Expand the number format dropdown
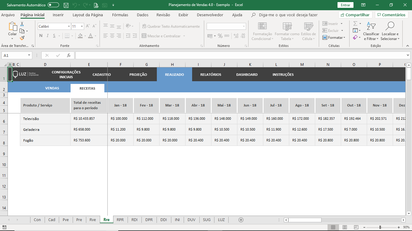 (244, 26)
